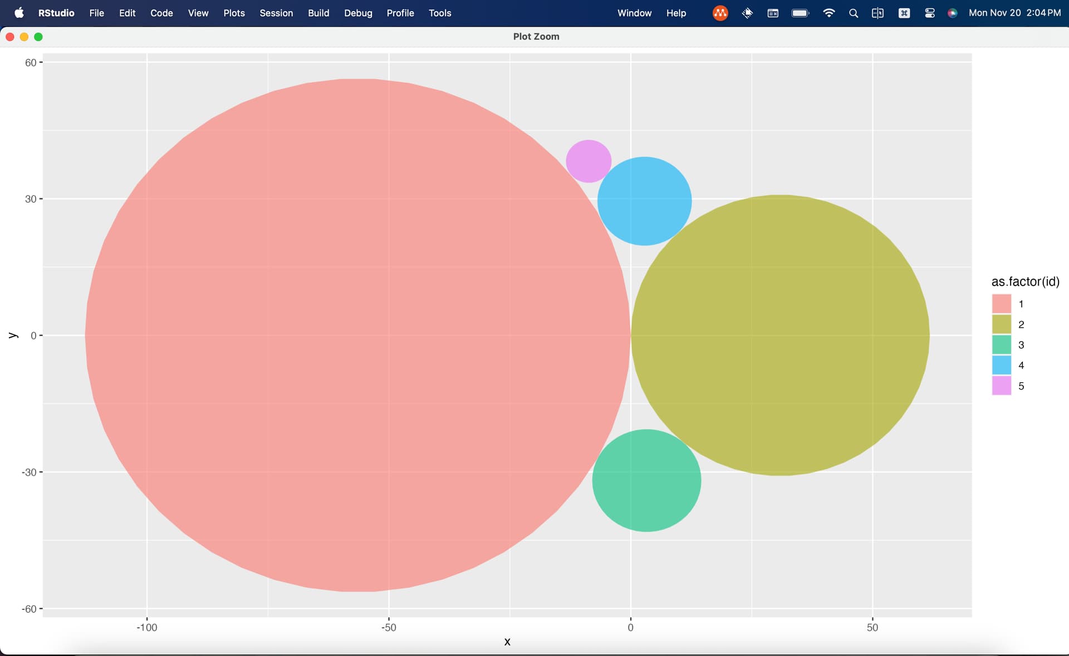
Task: Click the small purple circle in plot
Action: click(x=589, y=161)
